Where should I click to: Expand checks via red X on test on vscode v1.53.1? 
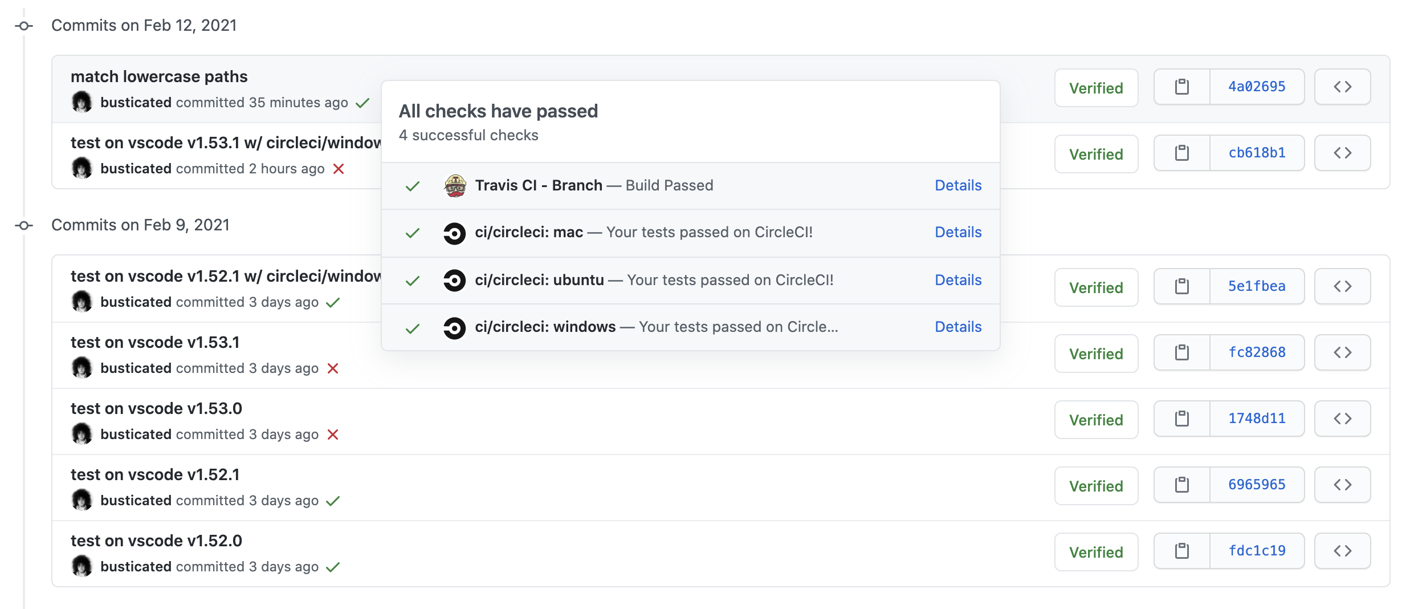point(333,368)
